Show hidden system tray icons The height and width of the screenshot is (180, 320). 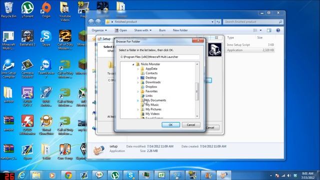tap(271, 175)
